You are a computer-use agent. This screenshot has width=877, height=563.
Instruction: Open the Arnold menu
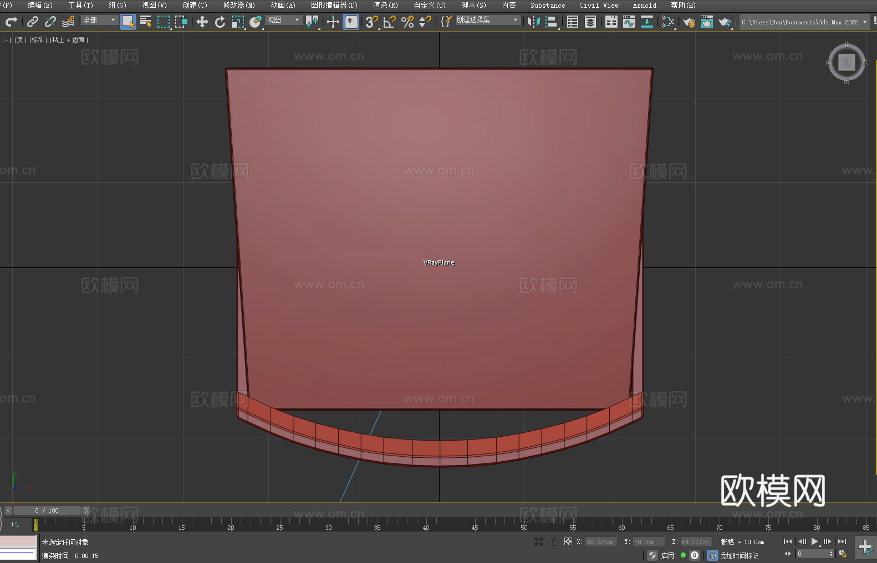(x=644, y=5)
